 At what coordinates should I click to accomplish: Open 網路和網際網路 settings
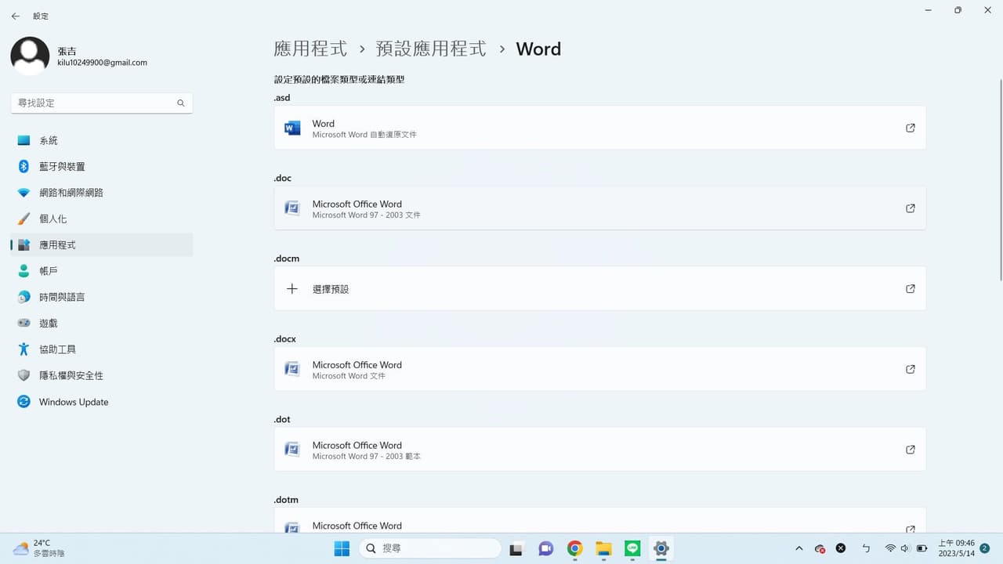[102, 193]
